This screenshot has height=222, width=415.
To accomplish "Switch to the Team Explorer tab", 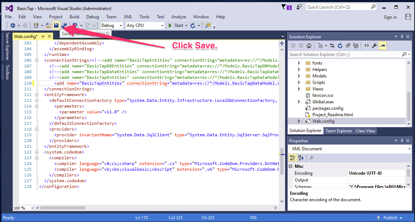I will tap(339, 131).
